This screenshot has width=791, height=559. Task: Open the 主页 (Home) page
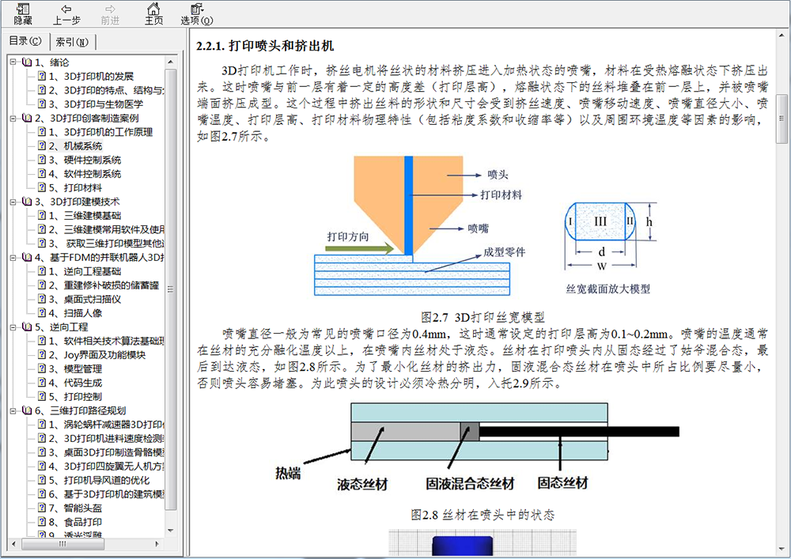154,14
